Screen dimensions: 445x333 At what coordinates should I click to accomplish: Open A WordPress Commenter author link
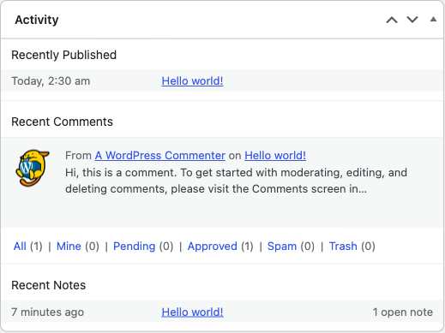coord(160,156)
